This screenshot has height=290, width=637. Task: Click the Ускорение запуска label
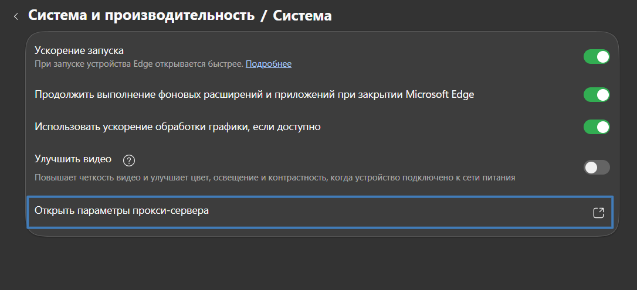click(x=79, y=50)
